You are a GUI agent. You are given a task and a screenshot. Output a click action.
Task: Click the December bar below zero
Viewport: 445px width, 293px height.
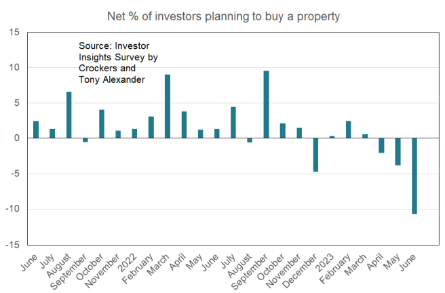pos(315,155)
